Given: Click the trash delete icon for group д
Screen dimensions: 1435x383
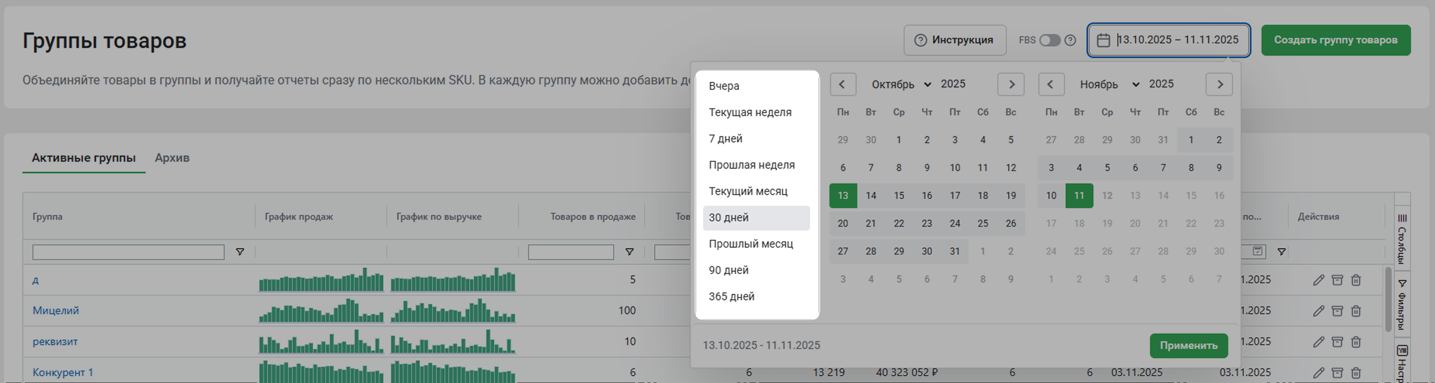Looking at the screenshot, I should tap(1356, 280).
